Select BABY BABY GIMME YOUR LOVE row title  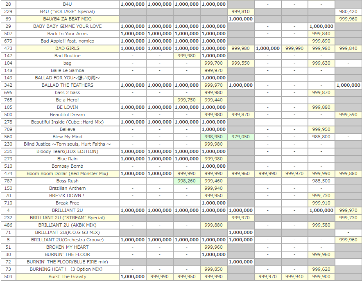(x=67, y=26)
